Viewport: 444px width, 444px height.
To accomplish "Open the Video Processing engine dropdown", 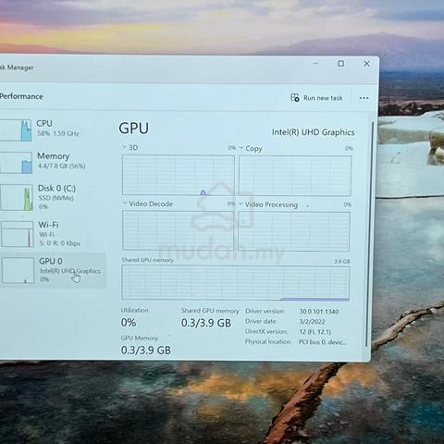I will pyautogui.click(x=240, y=204).
